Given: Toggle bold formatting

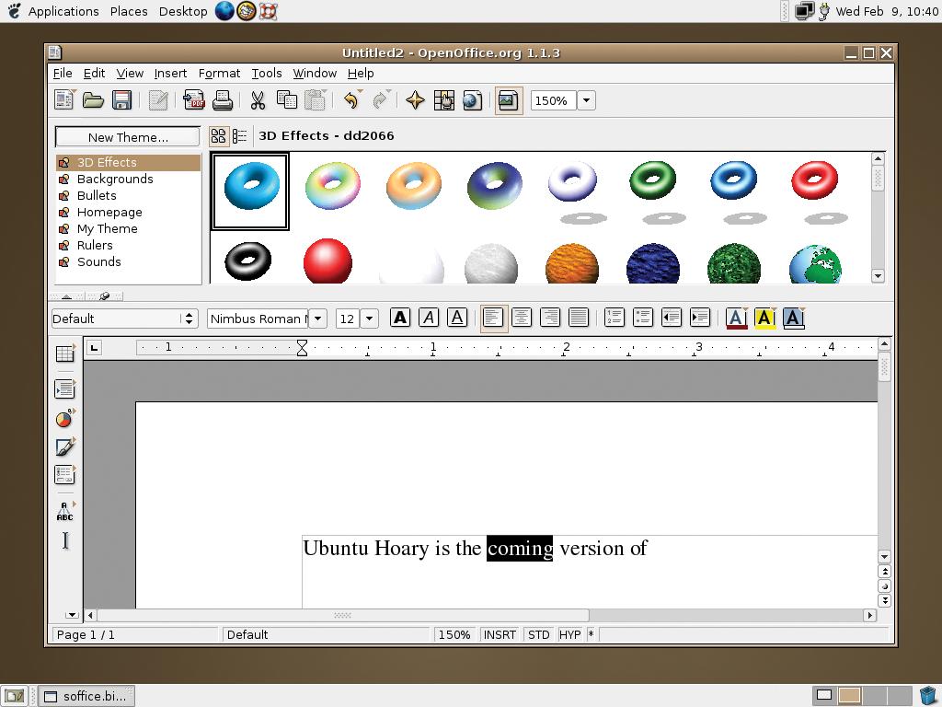Looking at the screenshot, I should (x=400, y=318).
